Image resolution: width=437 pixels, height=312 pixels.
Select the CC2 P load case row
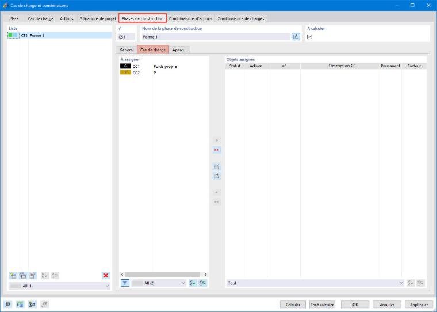pyautogui.click(x=164, y=73)
